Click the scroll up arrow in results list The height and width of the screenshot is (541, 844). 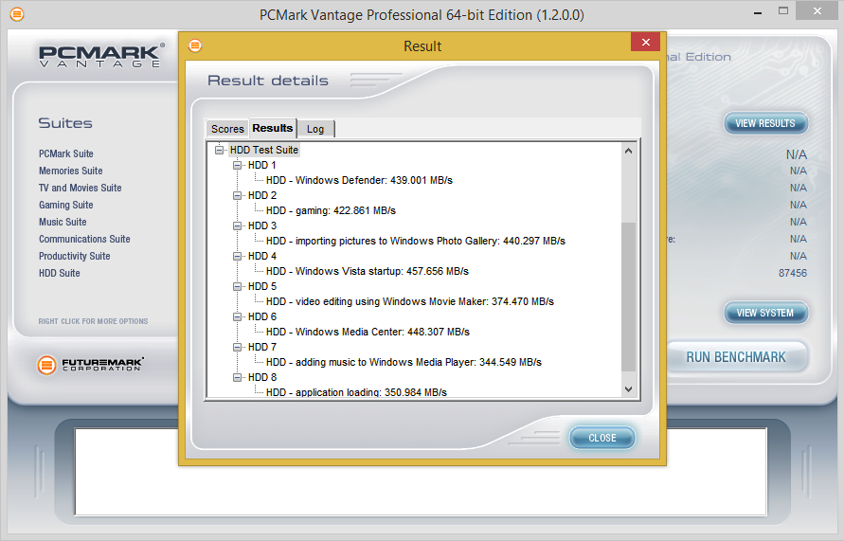coord(628,151)
